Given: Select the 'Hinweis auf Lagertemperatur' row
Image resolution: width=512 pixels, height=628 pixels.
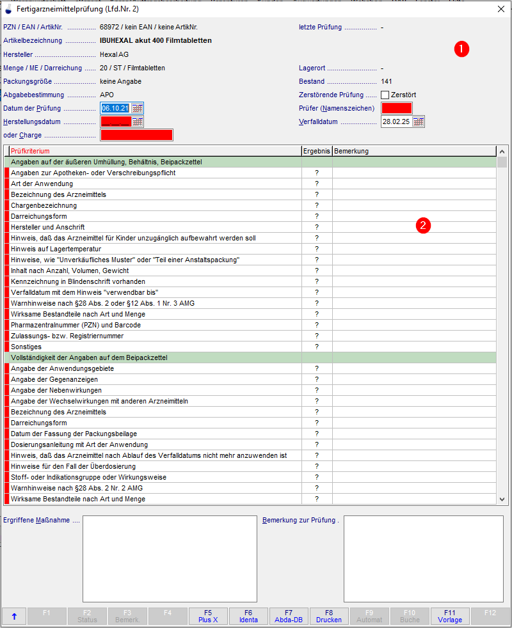Looking at the screenshot, I should coord(250,249).
